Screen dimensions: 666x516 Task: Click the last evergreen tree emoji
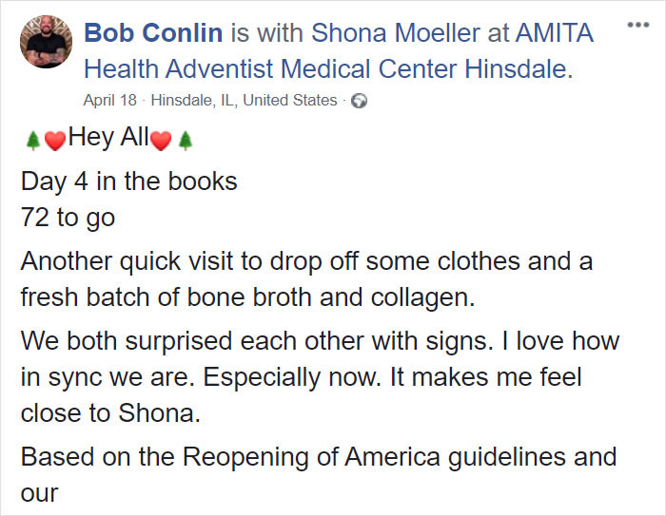pyautogui.click(x=186, y=141)
